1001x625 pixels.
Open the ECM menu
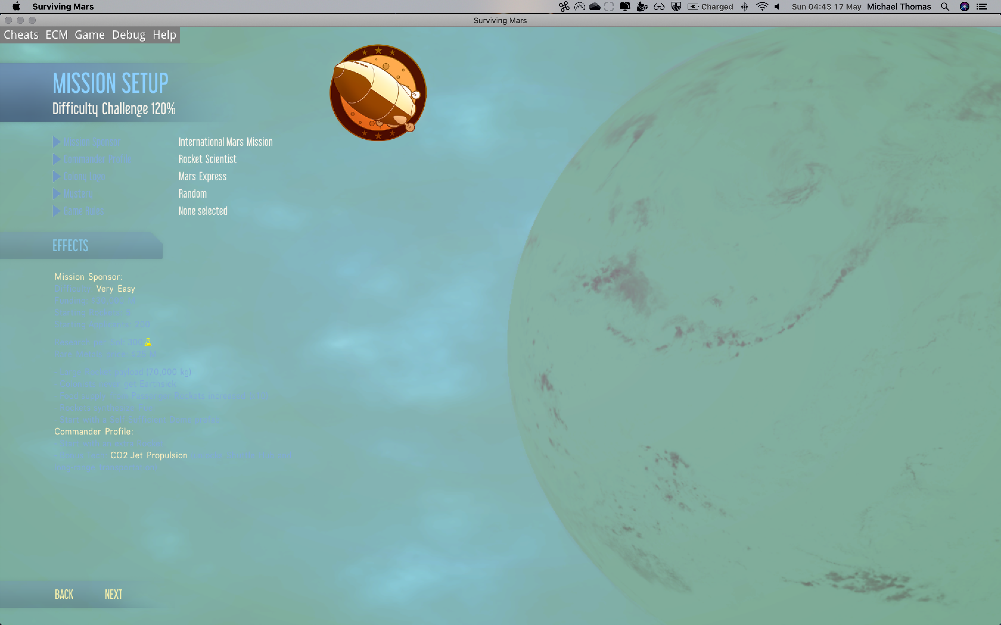[57, 35]
